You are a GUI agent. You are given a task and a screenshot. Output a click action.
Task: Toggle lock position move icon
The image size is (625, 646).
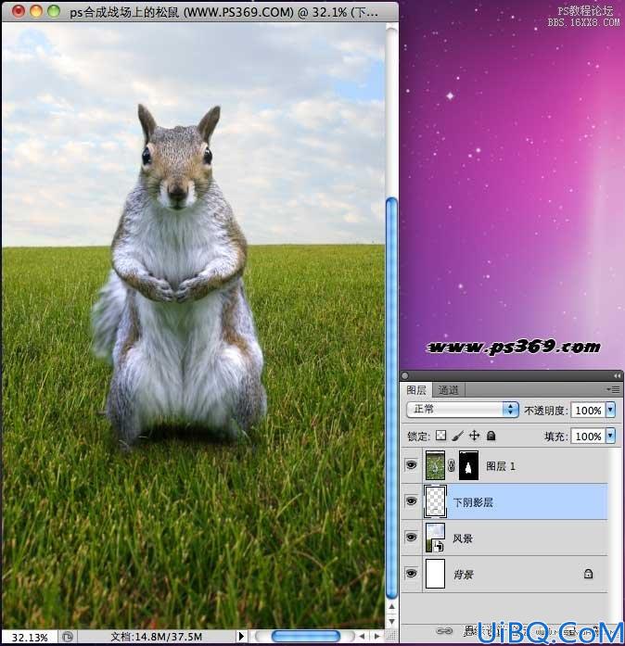[475, 436]
